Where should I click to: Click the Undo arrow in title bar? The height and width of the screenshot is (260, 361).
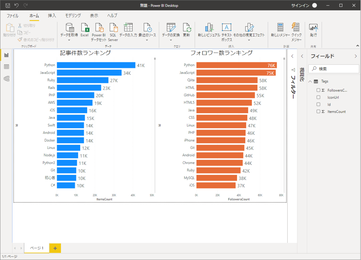pyautogui.click(x=17, y=5)
